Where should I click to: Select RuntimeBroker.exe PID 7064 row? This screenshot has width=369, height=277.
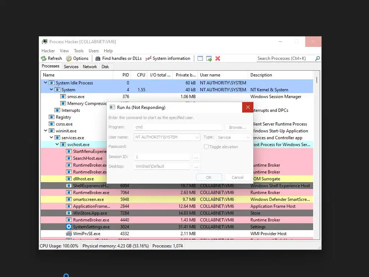pyautogui.click(x=177, y=193)
